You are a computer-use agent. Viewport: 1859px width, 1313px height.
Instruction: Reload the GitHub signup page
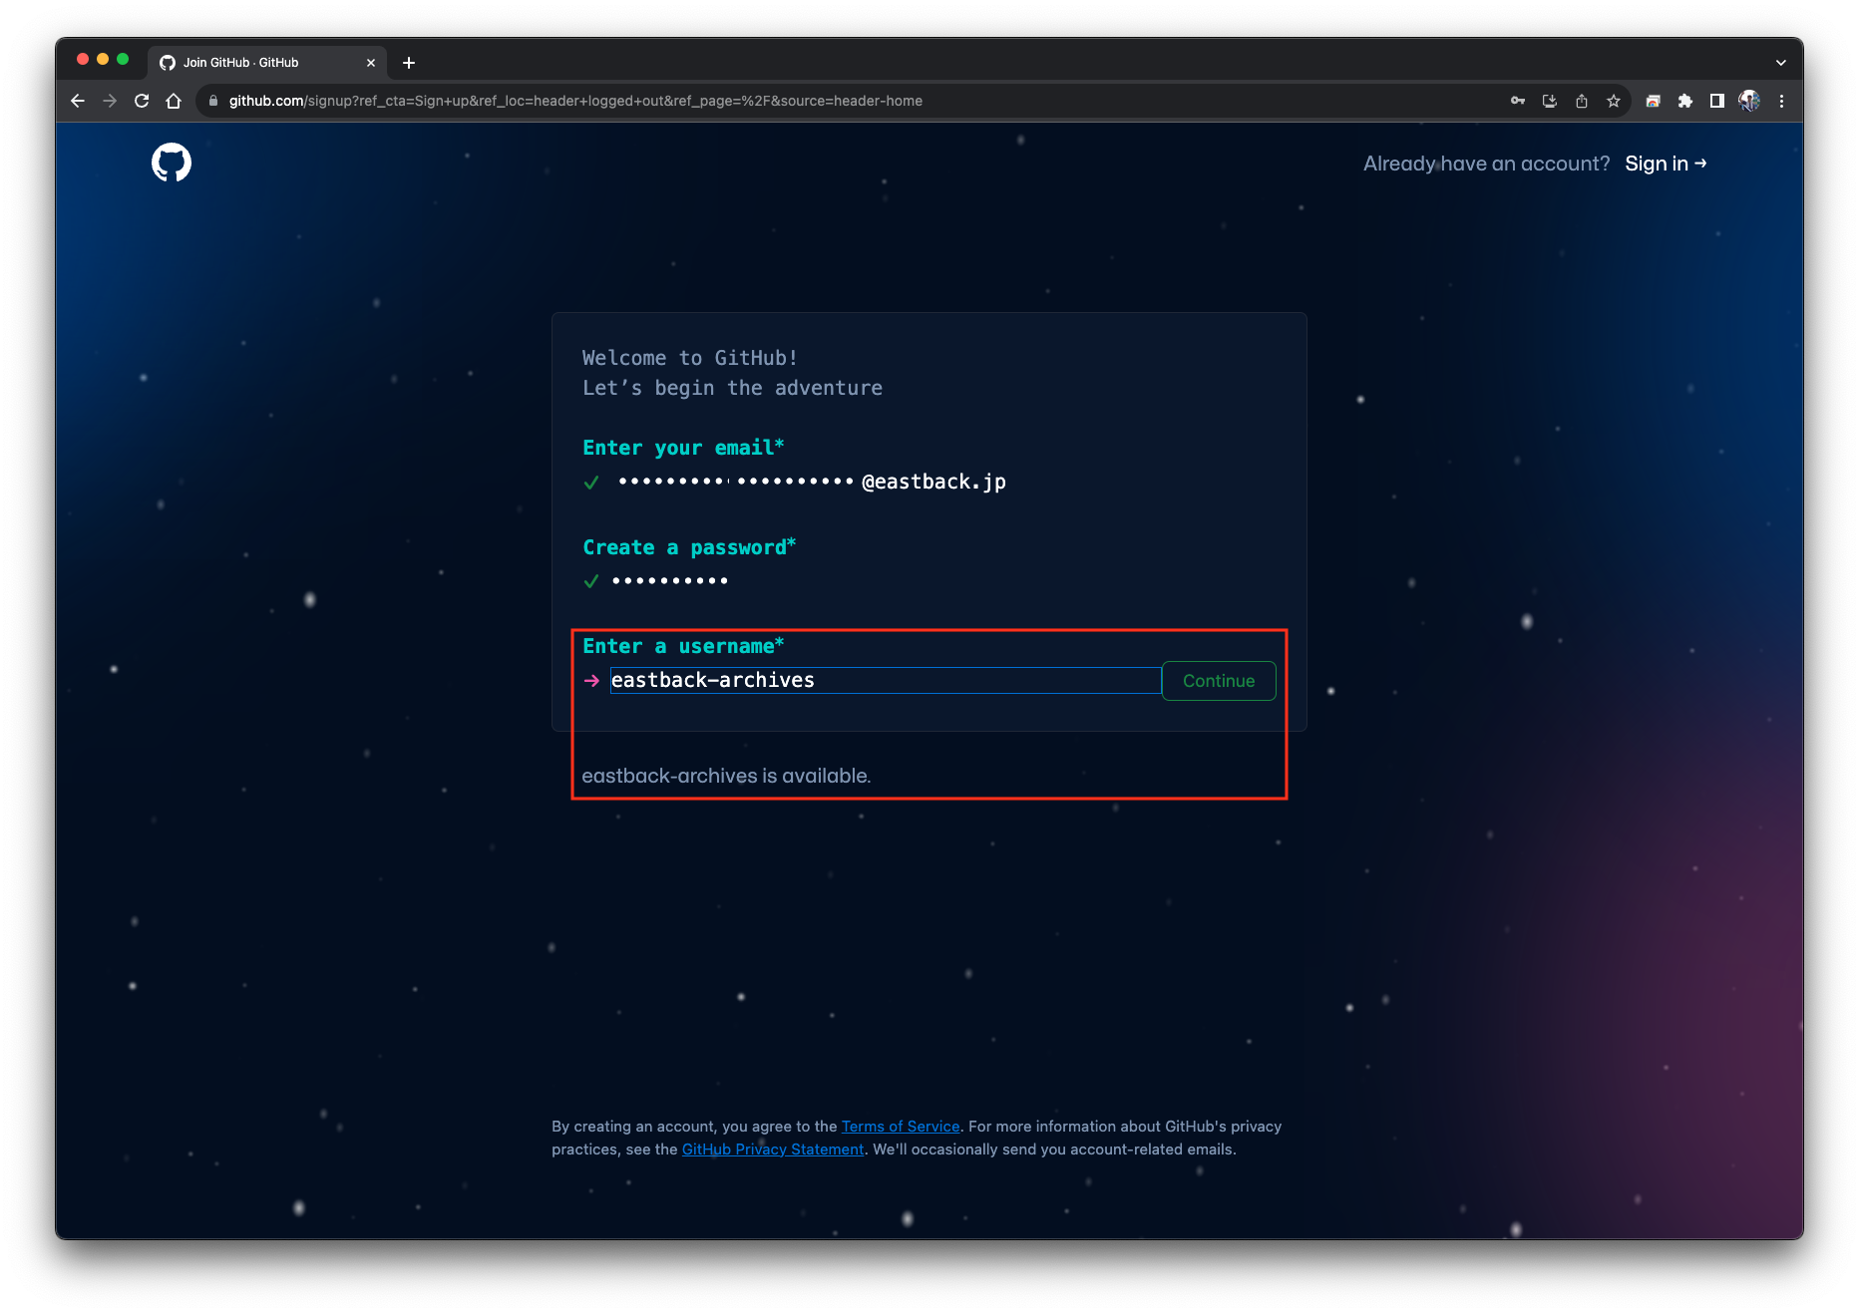coord(142,101)
